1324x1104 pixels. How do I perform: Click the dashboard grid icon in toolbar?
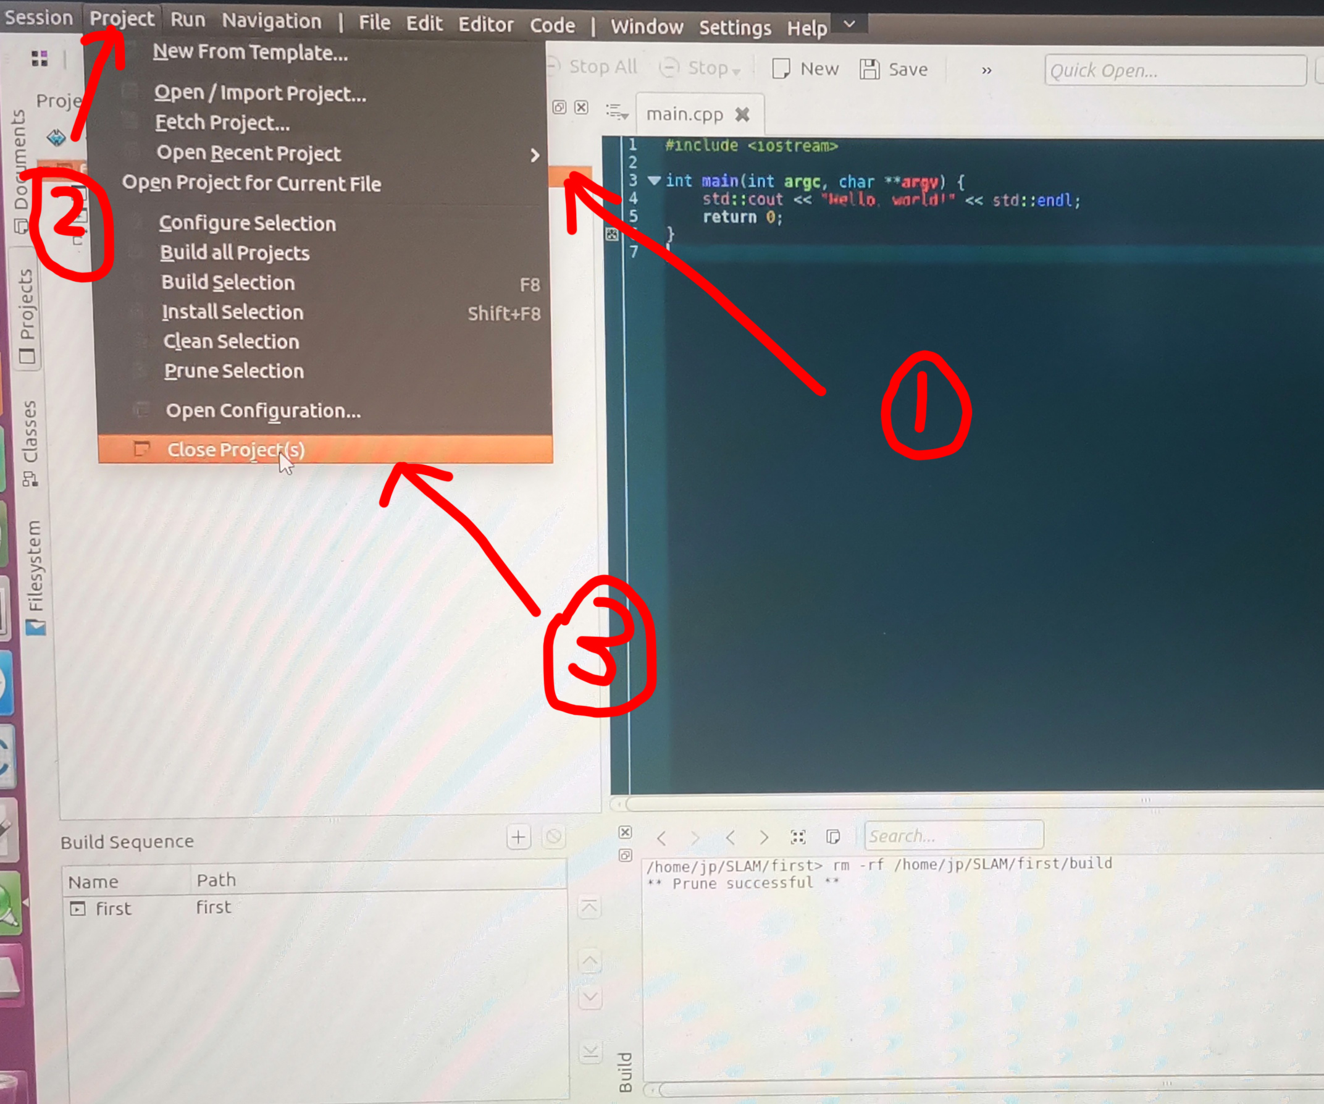(39, 59)
